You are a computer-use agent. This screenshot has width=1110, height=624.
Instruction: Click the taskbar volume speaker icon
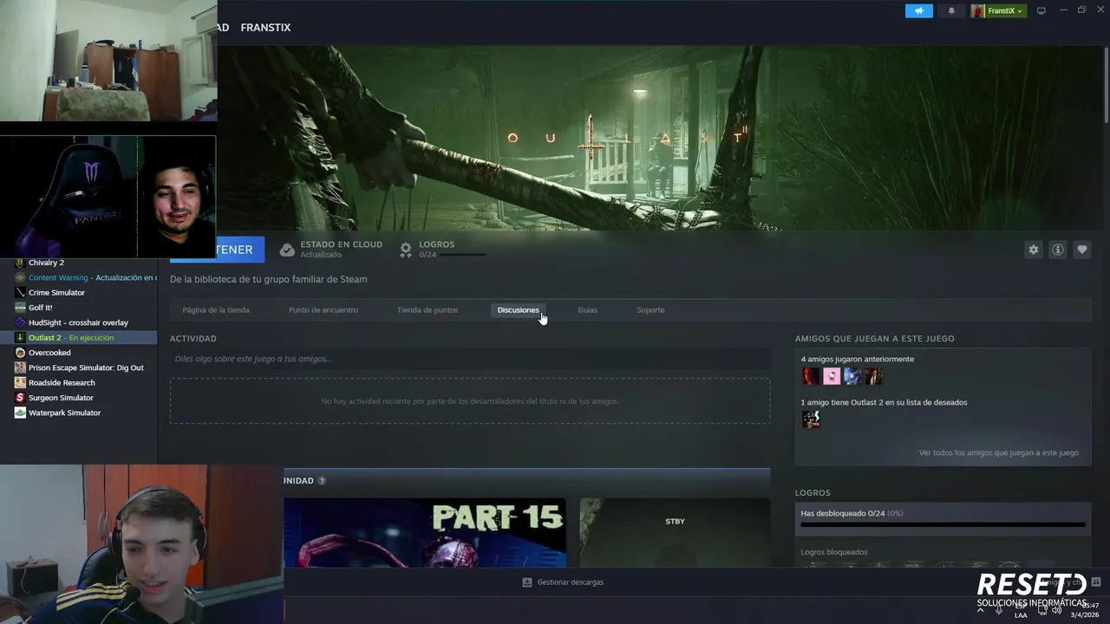click(x=1056, y=610)
